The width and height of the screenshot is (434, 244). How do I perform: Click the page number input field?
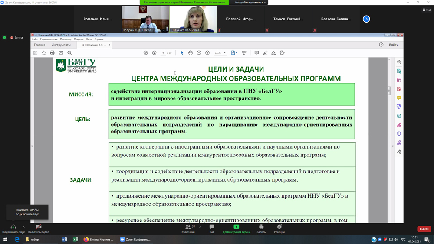click(x=163, y=53)
